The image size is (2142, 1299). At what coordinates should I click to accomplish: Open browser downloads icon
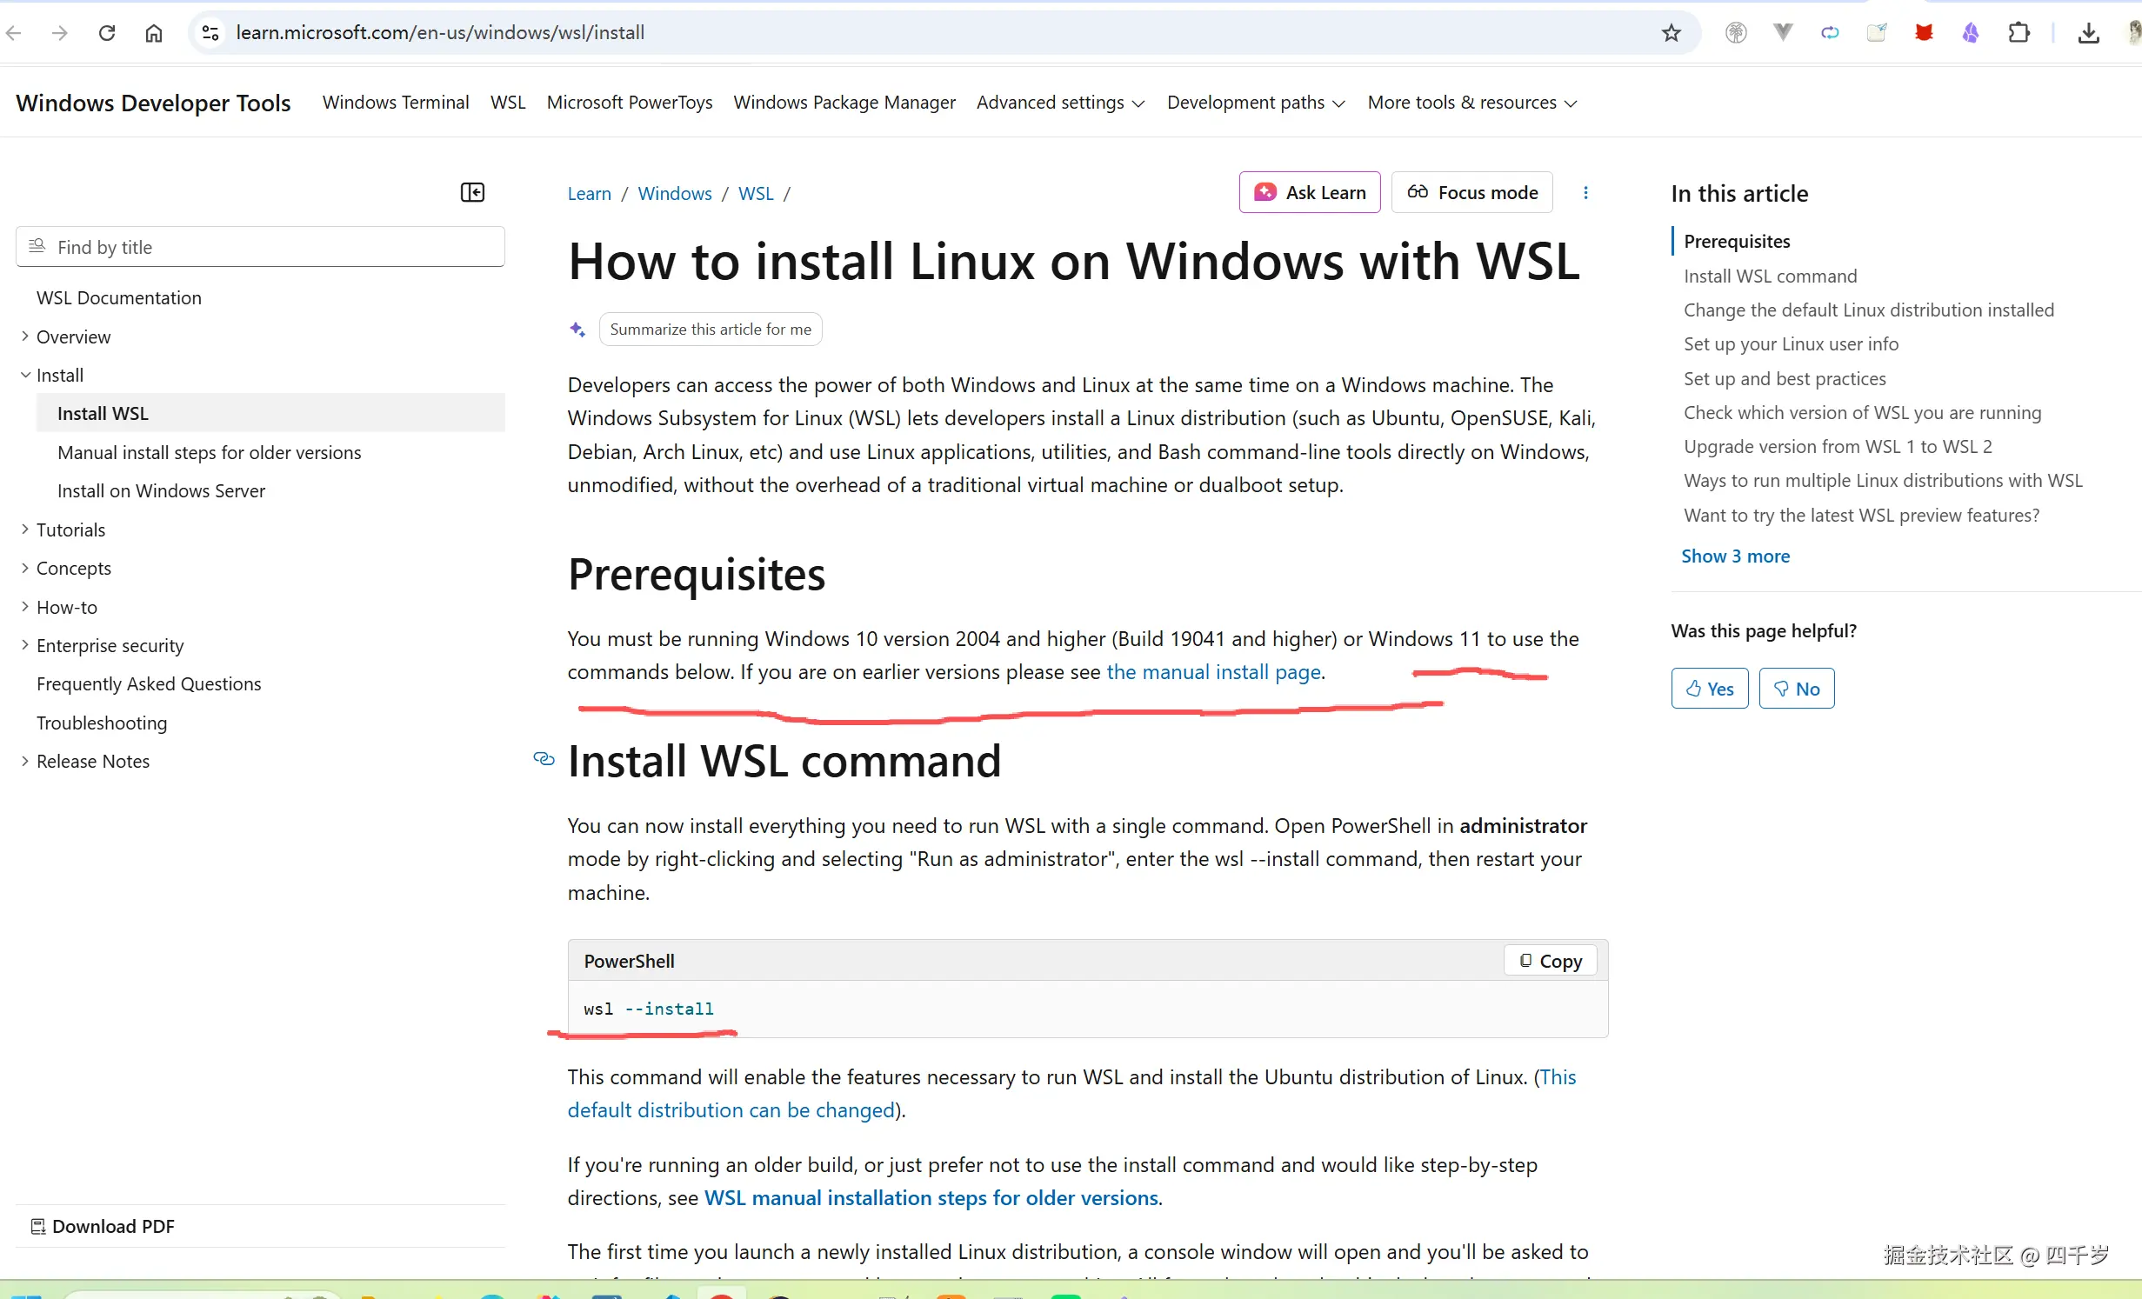[2088, 33]
